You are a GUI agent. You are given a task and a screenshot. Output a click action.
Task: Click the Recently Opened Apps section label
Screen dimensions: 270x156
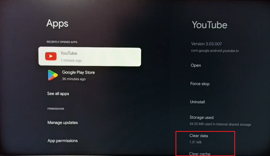click(62, 42)
